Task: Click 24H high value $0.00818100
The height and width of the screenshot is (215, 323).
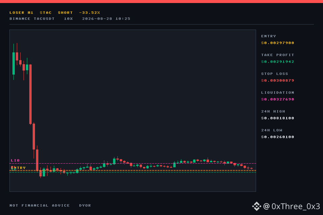Action: coord(278,118)
